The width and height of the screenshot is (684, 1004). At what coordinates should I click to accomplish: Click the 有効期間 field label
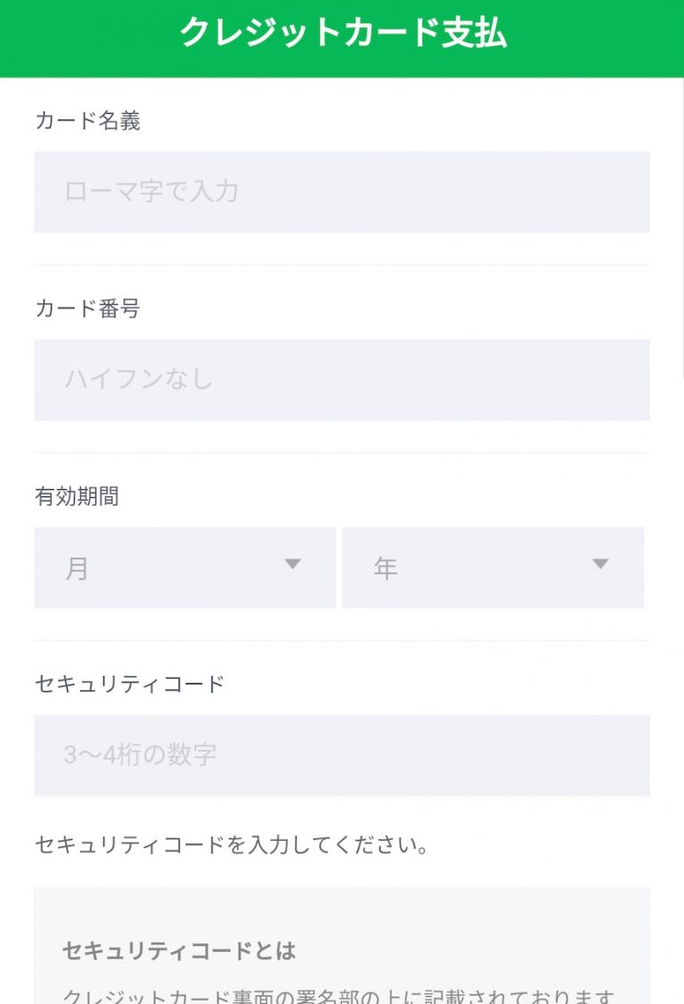[x=77, y=497]
